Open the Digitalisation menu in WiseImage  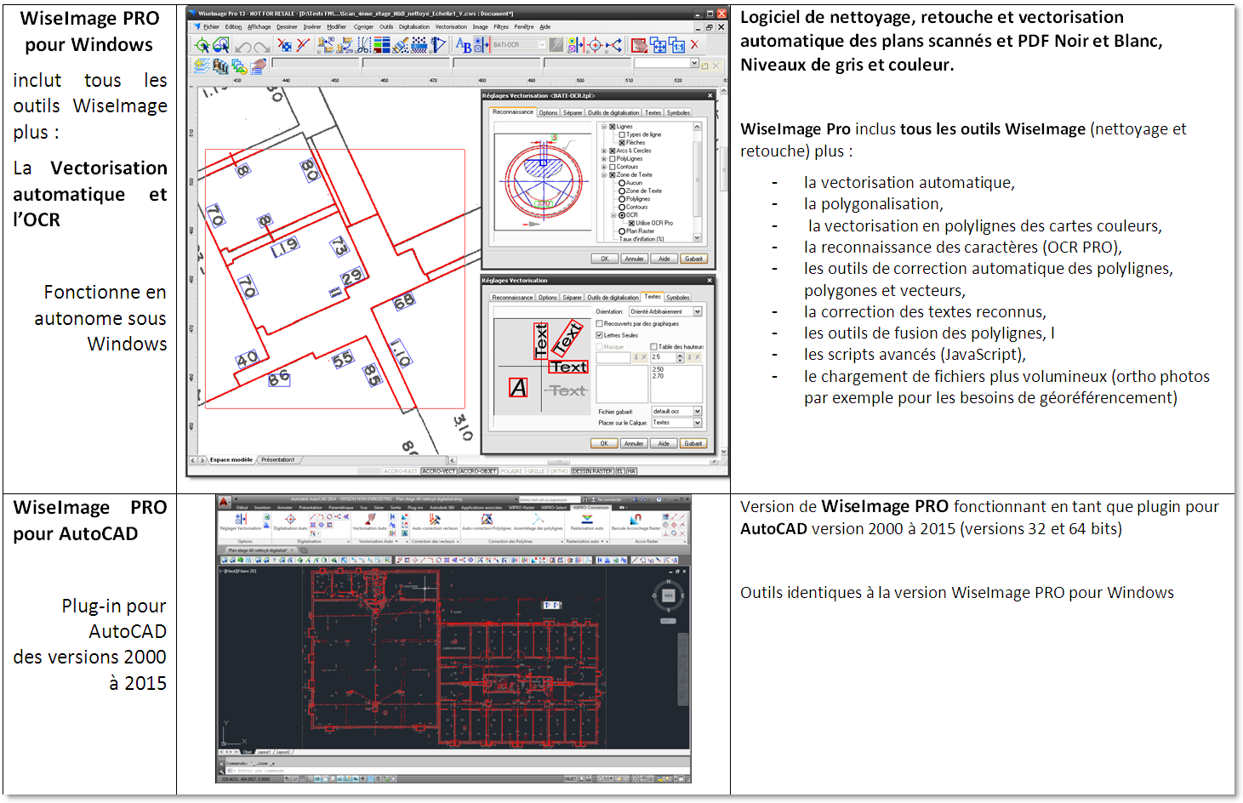tap(414, 26)
